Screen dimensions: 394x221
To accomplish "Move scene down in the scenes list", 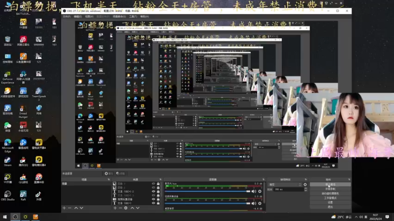I will pyautogui.click(x=81, y=208).
